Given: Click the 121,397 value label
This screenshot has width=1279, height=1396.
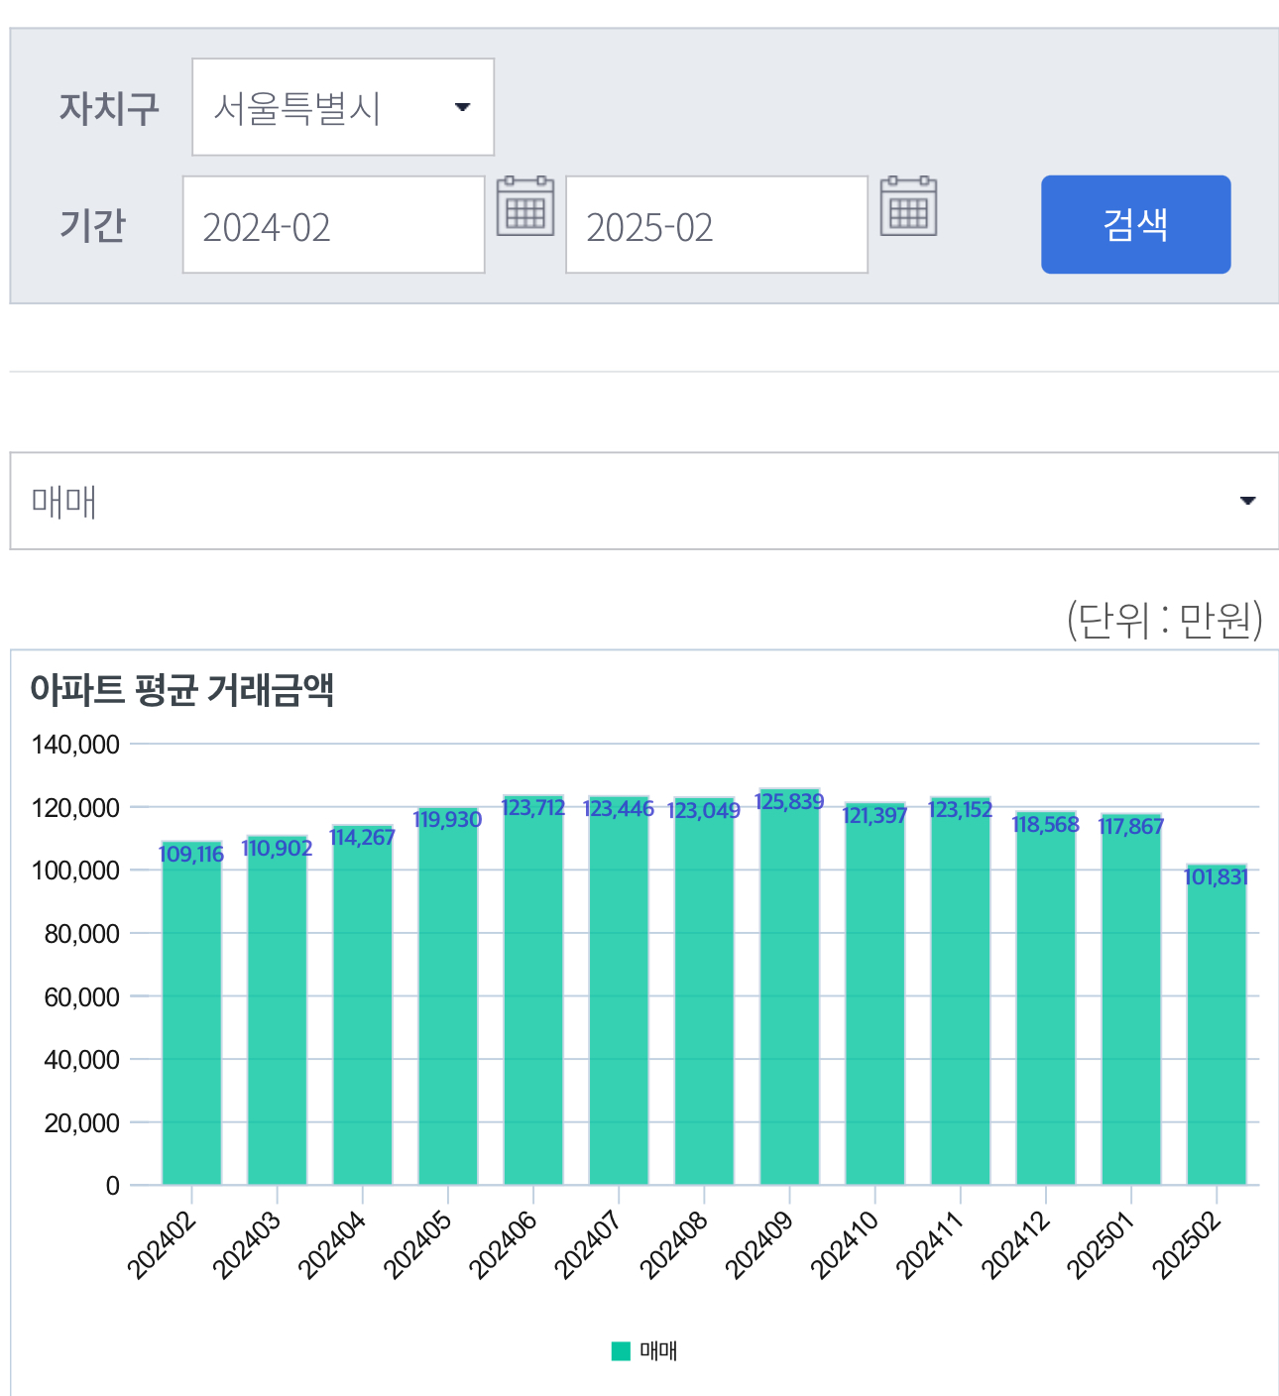Looking at the screenshot, I should click(874, 815).
